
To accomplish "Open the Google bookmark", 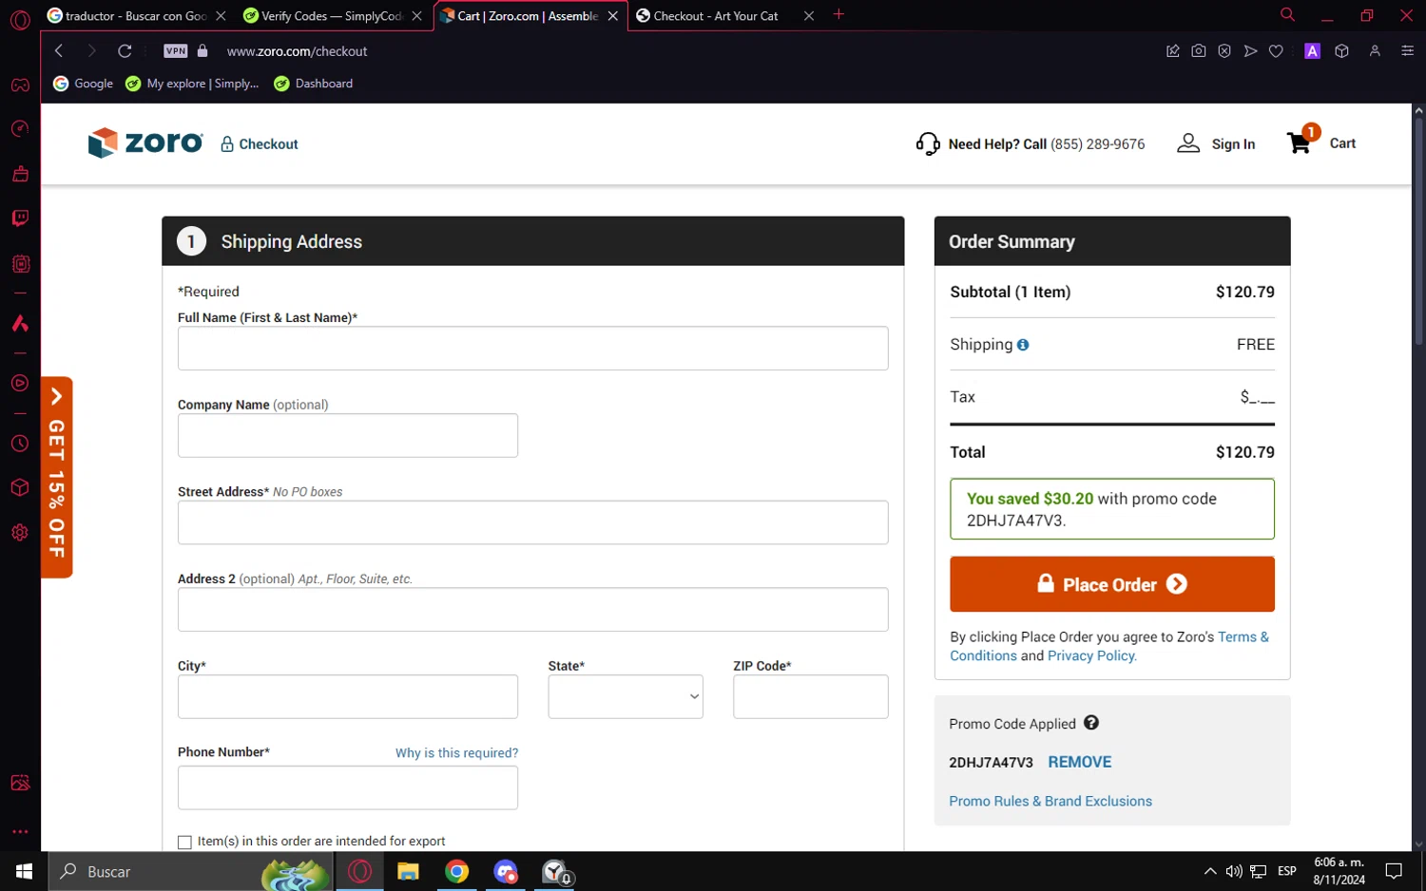I will [84, 84].
